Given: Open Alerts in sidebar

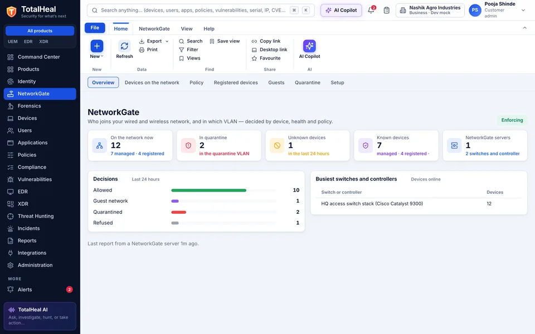Looking at the screenshot, I should (40, 289).
